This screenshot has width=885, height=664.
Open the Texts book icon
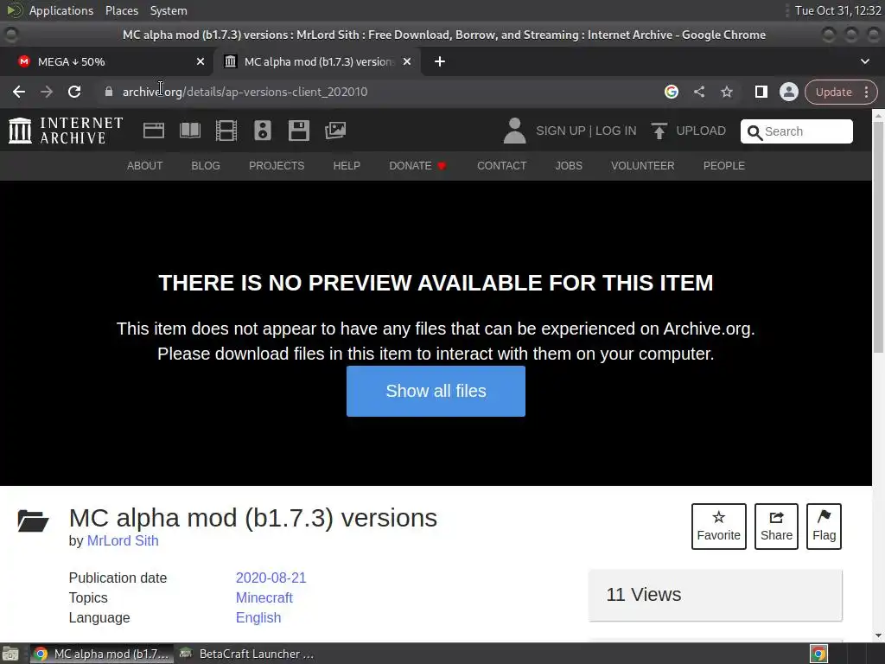(189, 131)
